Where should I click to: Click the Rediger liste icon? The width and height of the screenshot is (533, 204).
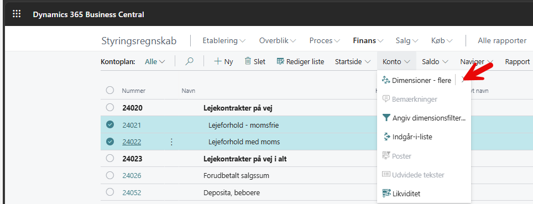pos(280,61)
